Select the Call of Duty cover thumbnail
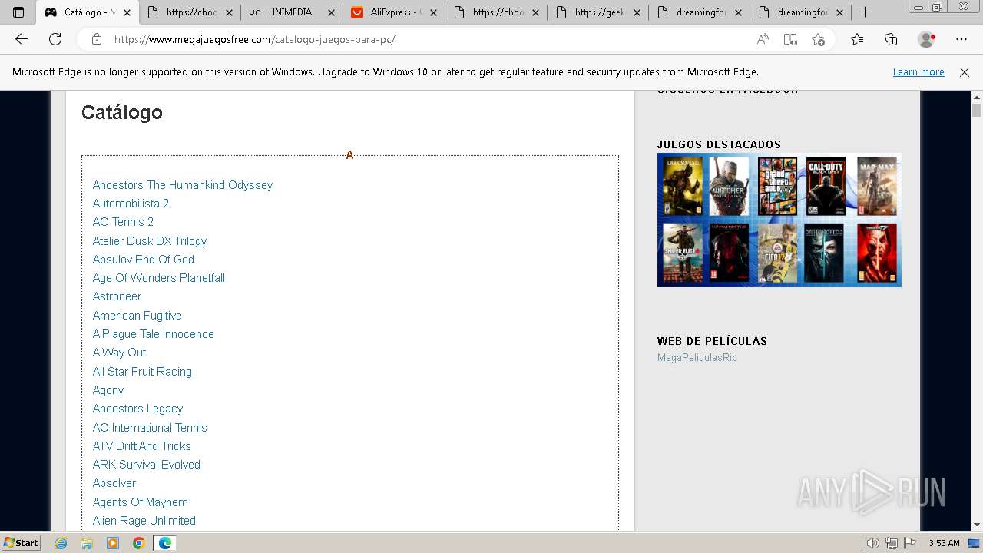This screenshot has height=553, width=983. point(826,187)
